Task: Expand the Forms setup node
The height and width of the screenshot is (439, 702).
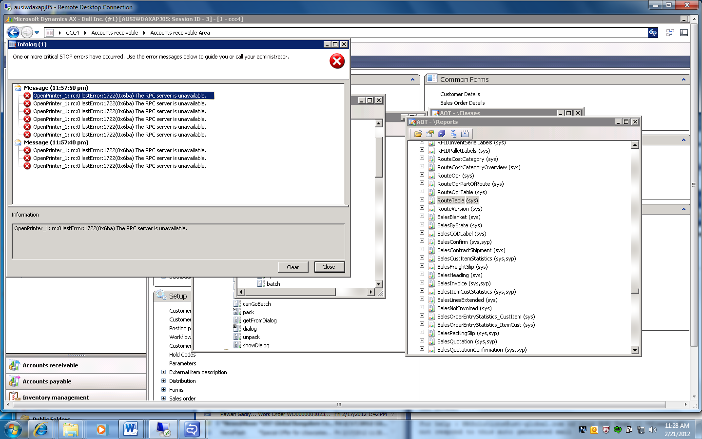Action: click(164, 390)
